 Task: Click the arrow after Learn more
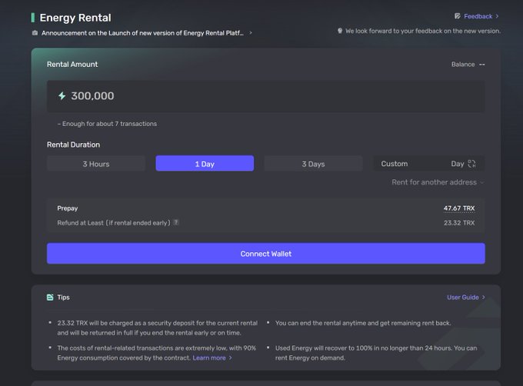(x=230, y=358)
